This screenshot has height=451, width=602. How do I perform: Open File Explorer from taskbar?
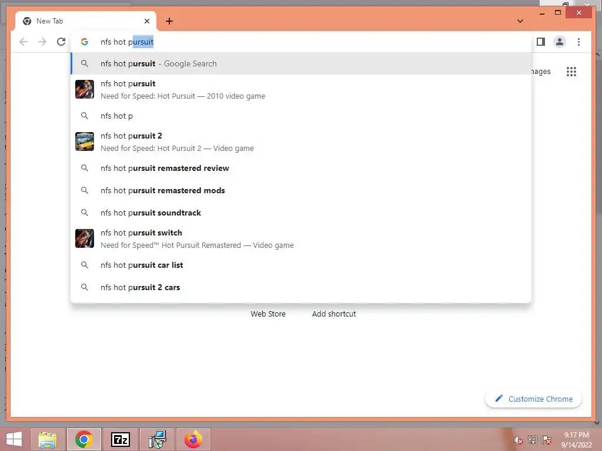(48, 439)
